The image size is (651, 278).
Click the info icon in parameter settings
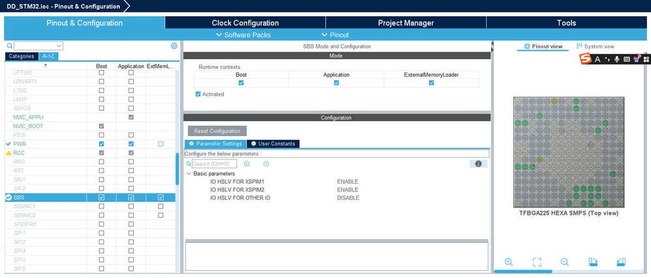[478, 163]
